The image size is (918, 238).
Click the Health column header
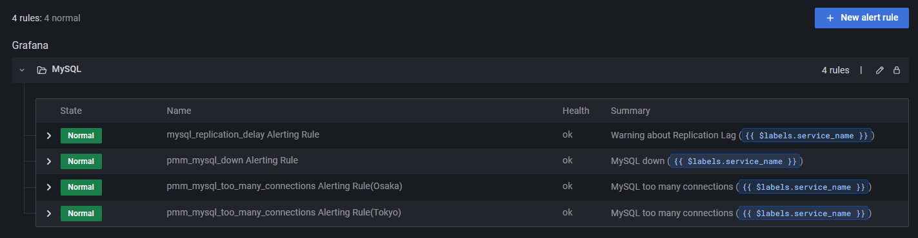coord(576,111)
